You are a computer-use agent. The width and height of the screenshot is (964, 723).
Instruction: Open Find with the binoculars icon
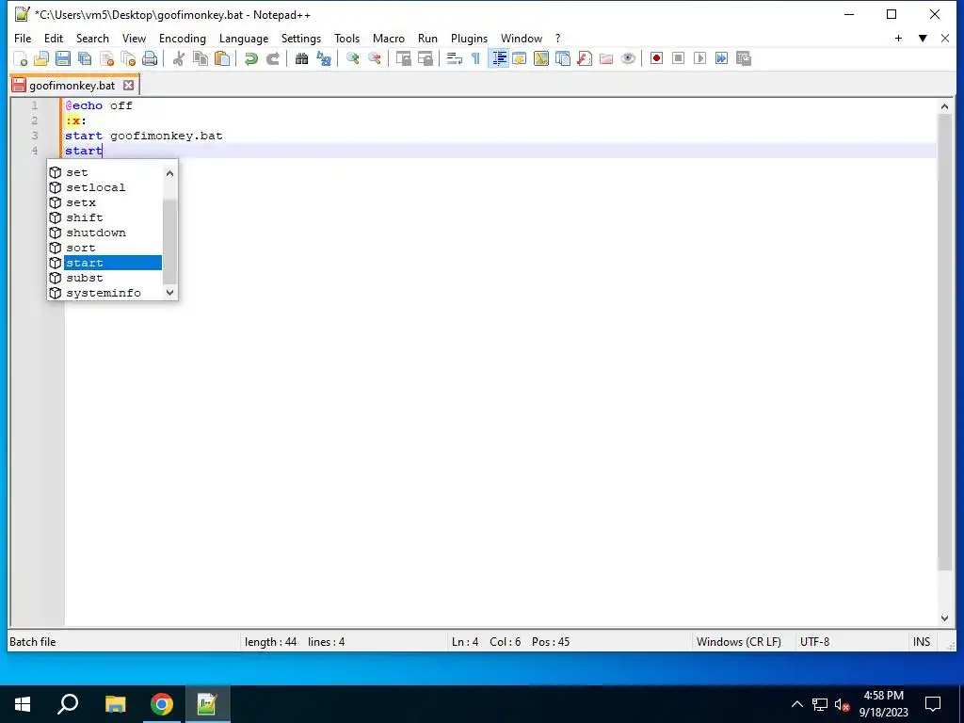click(301, 58)
